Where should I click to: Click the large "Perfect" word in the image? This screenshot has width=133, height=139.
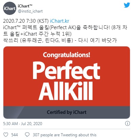point(66,70)
